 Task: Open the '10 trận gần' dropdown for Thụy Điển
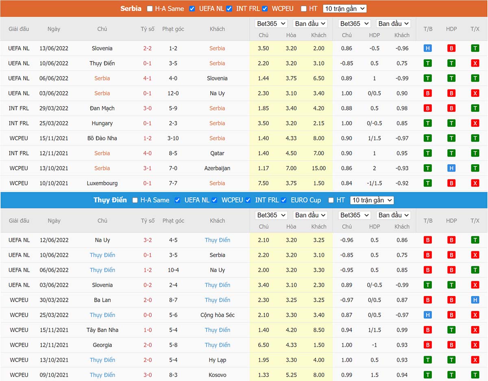point(372,200)
